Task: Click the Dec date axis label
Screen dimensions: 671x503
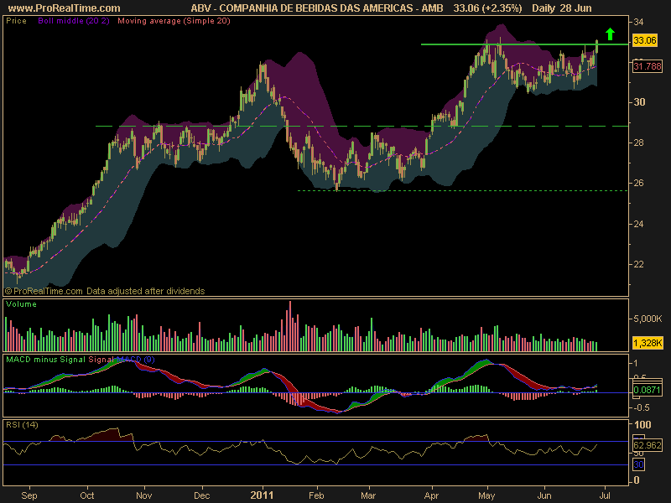Action: click(201, 495)
